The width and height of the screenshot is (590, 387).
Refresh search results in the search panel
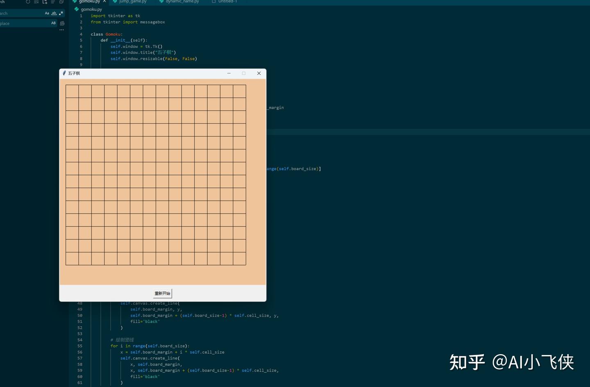[28, 2]
